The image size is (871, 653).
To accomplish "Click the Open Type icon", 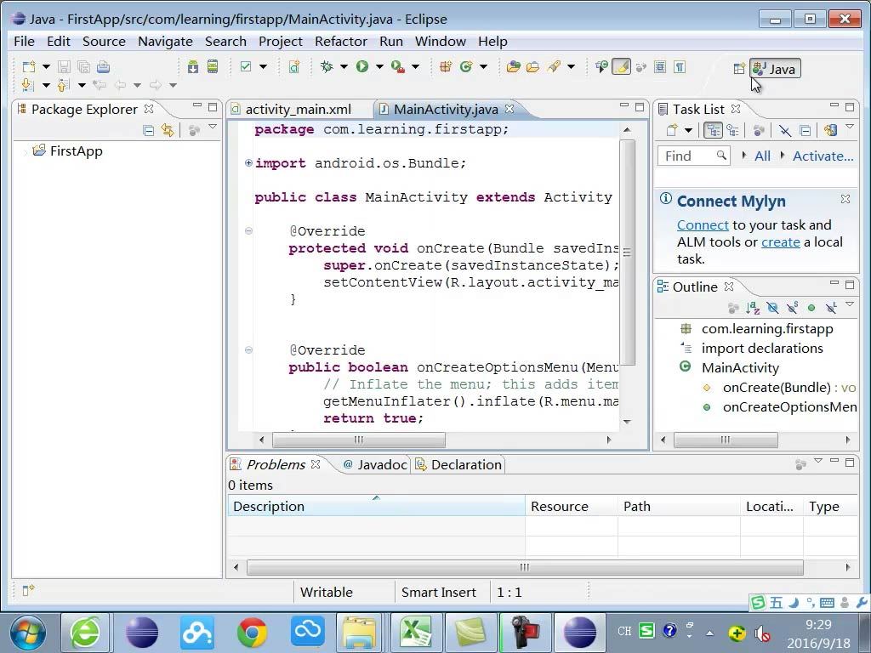I will point(513,67).
